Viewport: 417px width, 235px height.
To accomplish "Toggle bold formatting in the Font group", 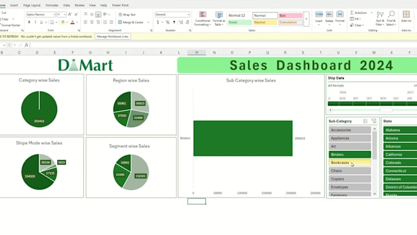I will (29, 22).
